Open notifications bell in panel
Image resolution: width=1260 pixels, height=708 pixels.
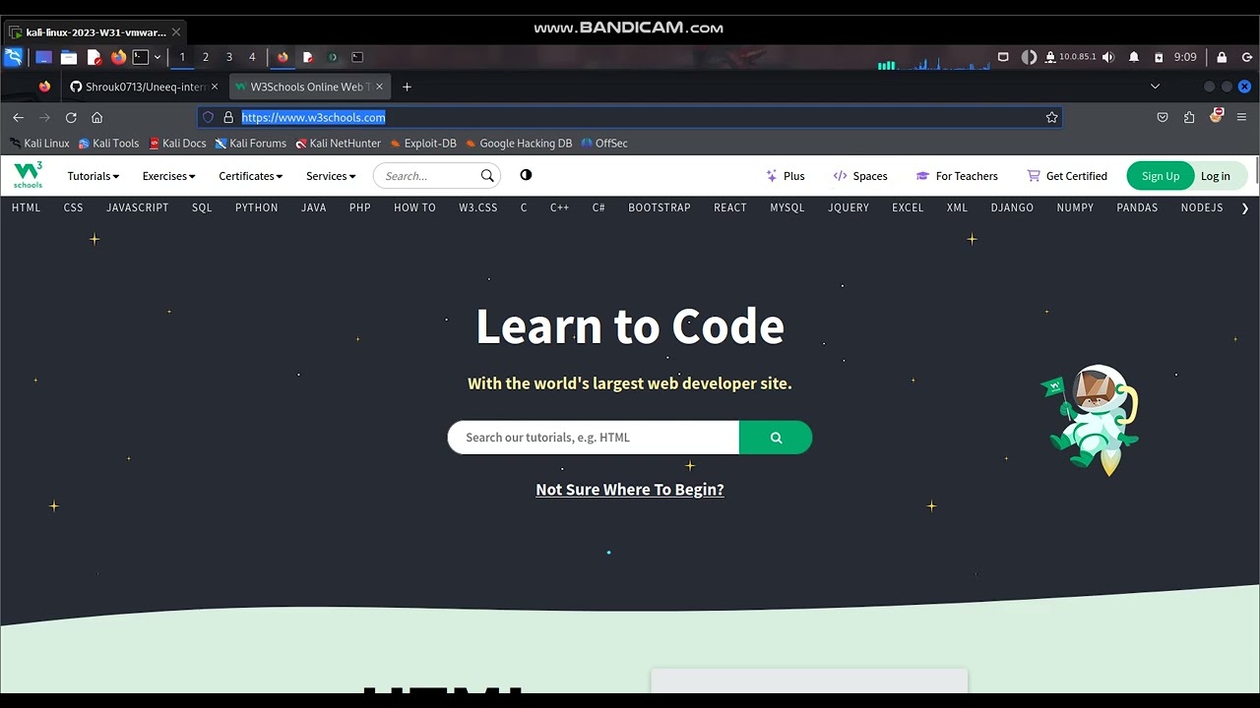(1134, 57)
